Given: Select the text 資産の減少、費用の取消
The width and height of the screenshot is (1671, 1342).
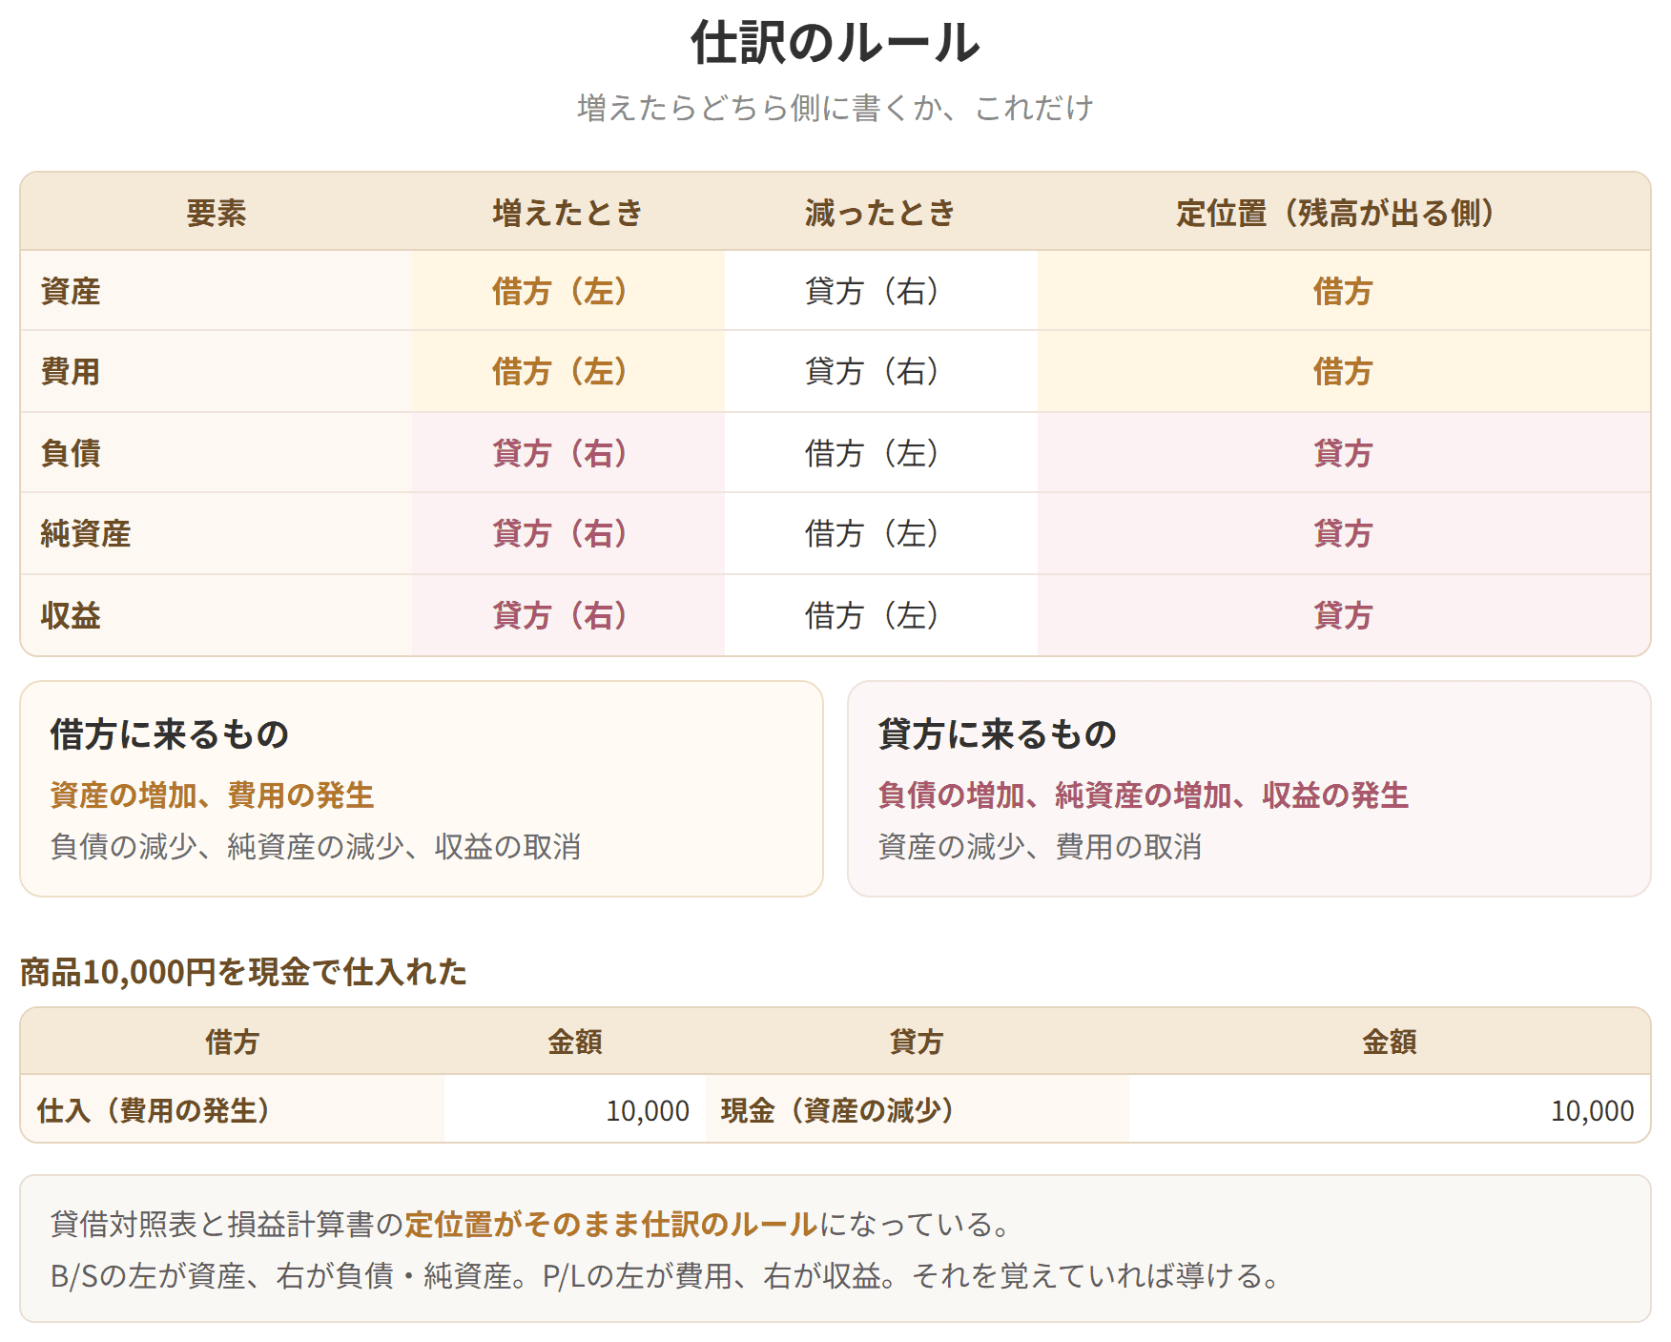Looking at the screenshot, I should coord(1040,846).
